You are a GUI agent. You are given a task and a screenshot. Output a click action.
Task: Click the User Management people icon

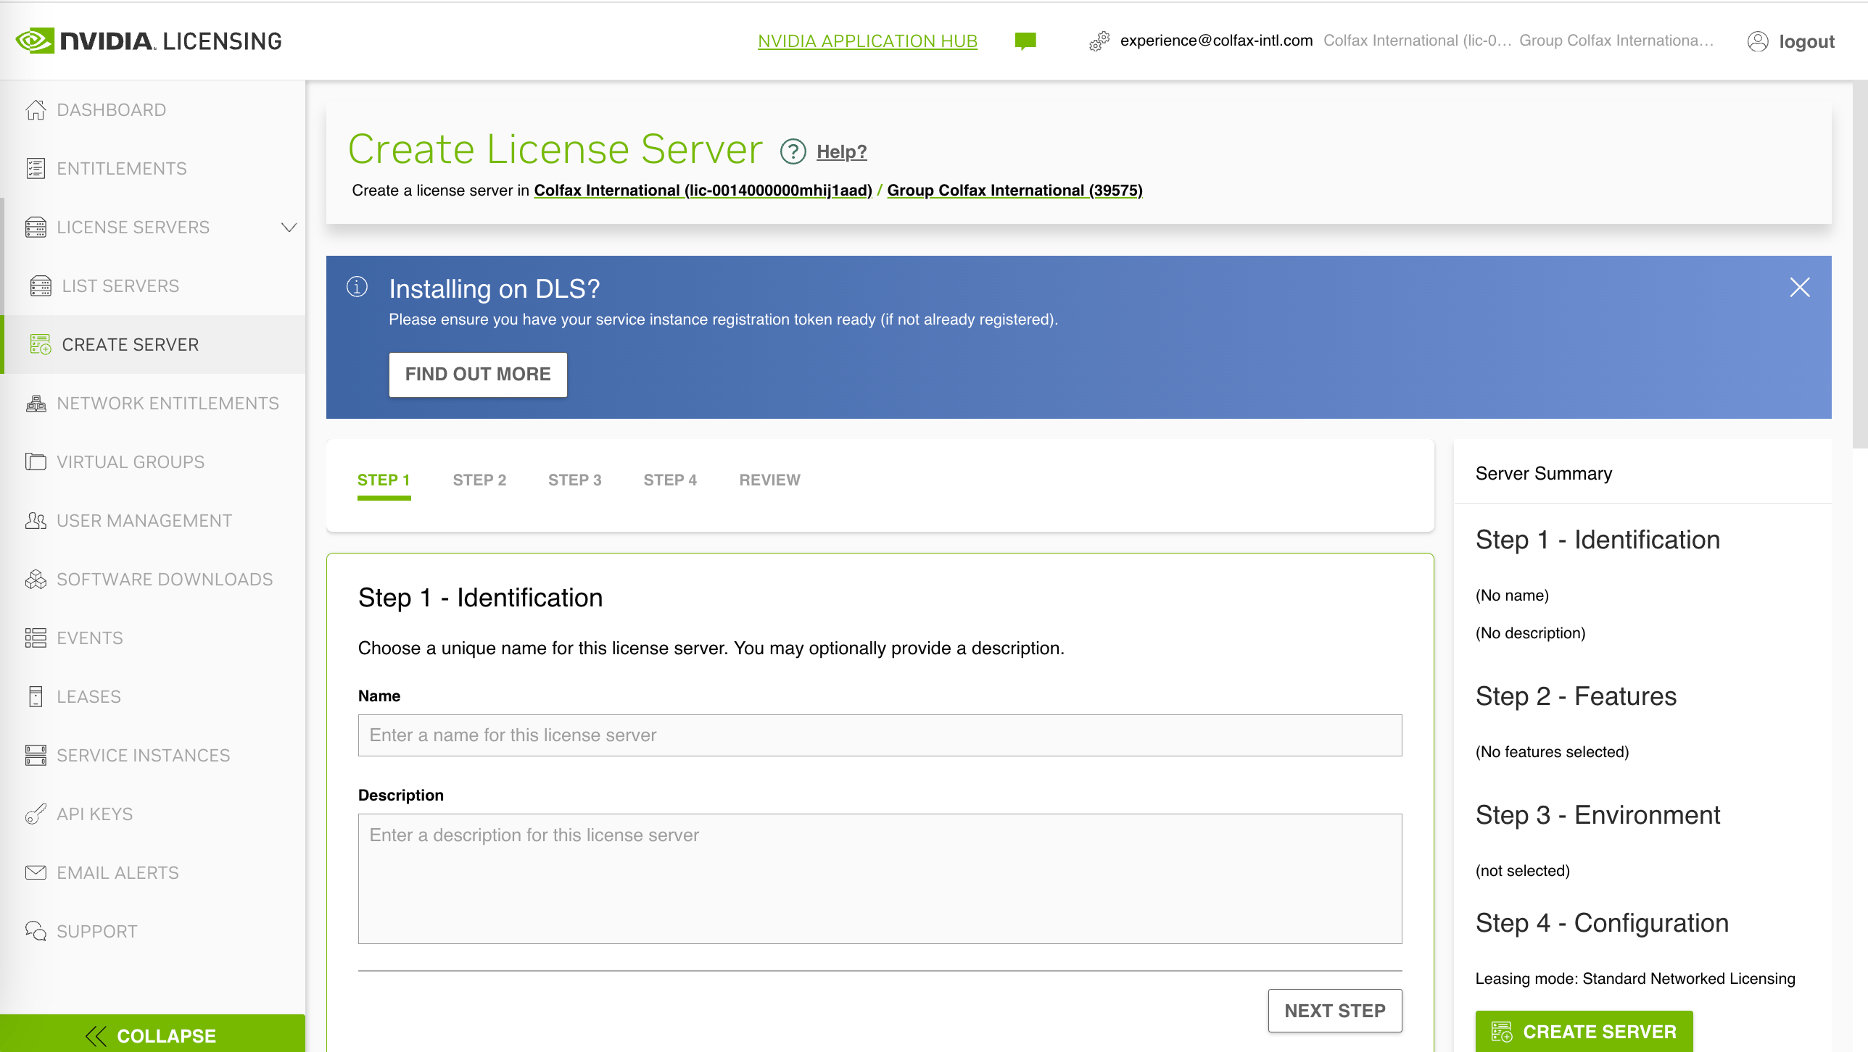[36, 520]
